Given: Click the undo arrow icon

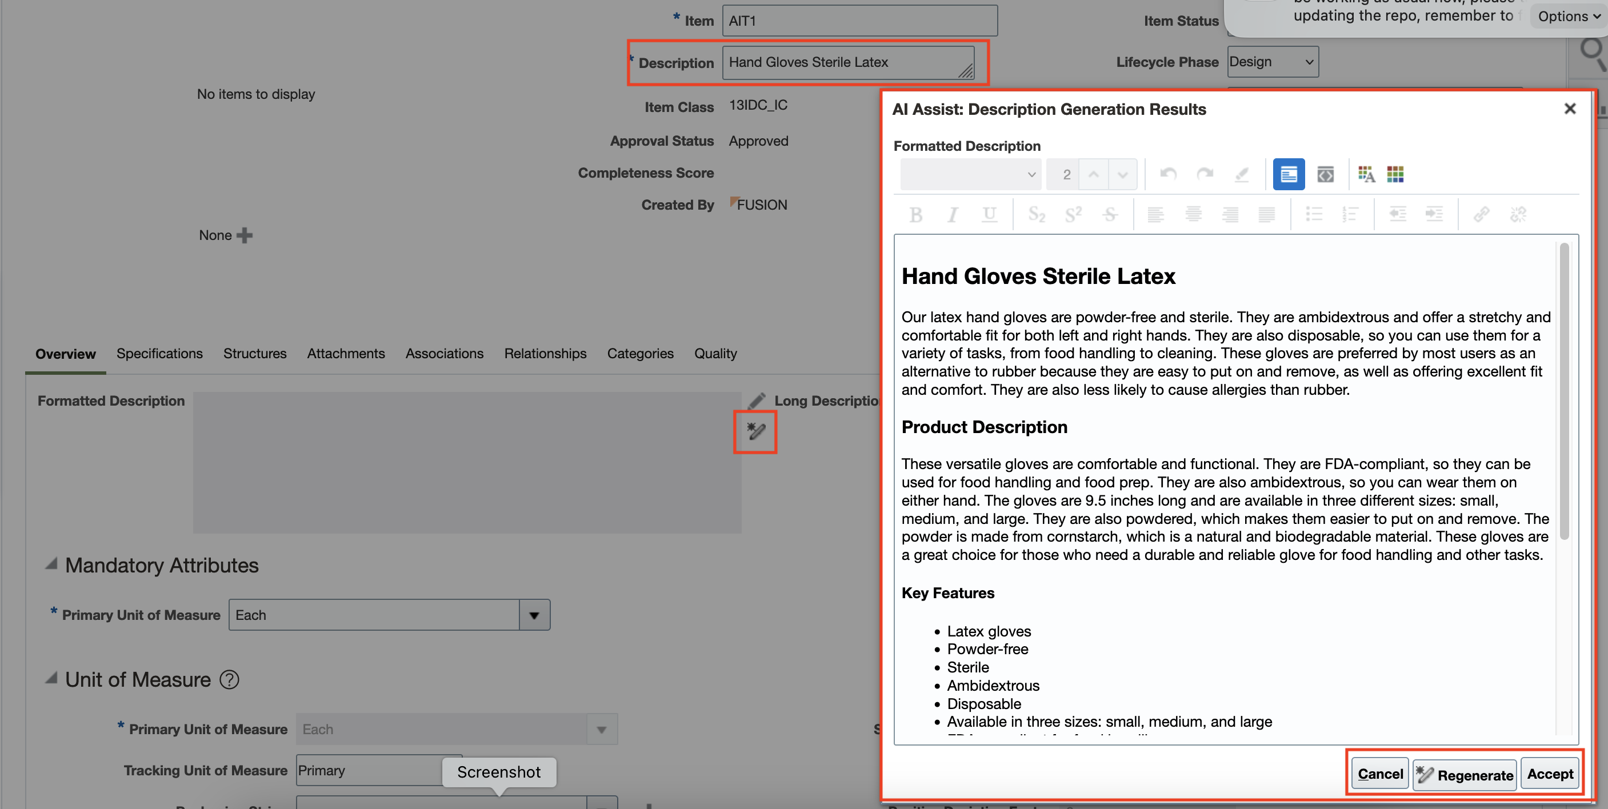Looking at the screenshot, I should [x=1168, y=174].
